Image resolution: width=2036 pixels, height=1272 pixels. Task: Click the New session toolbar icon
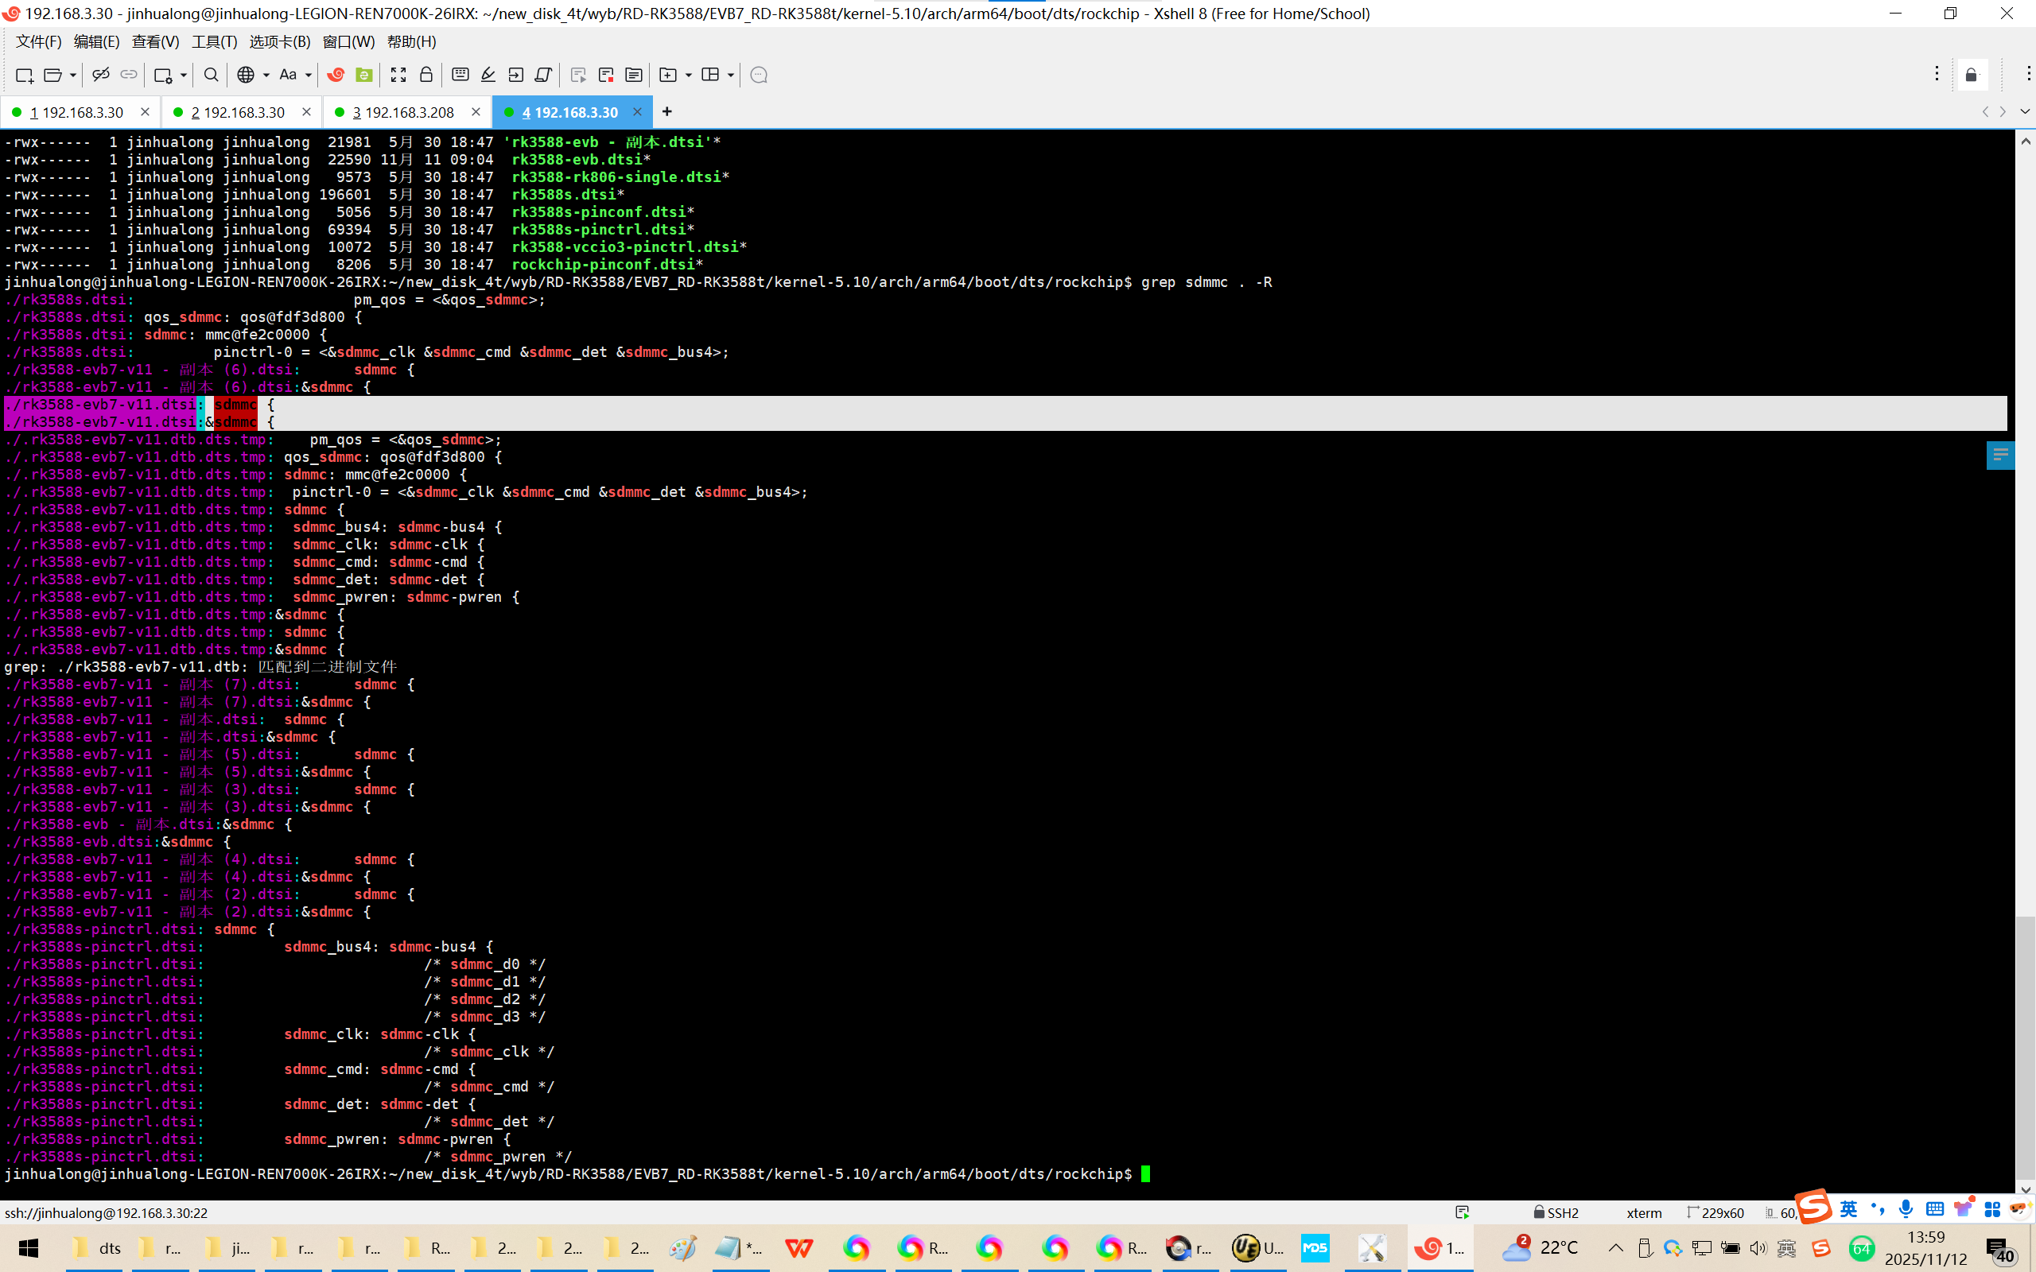click(24, 75)
